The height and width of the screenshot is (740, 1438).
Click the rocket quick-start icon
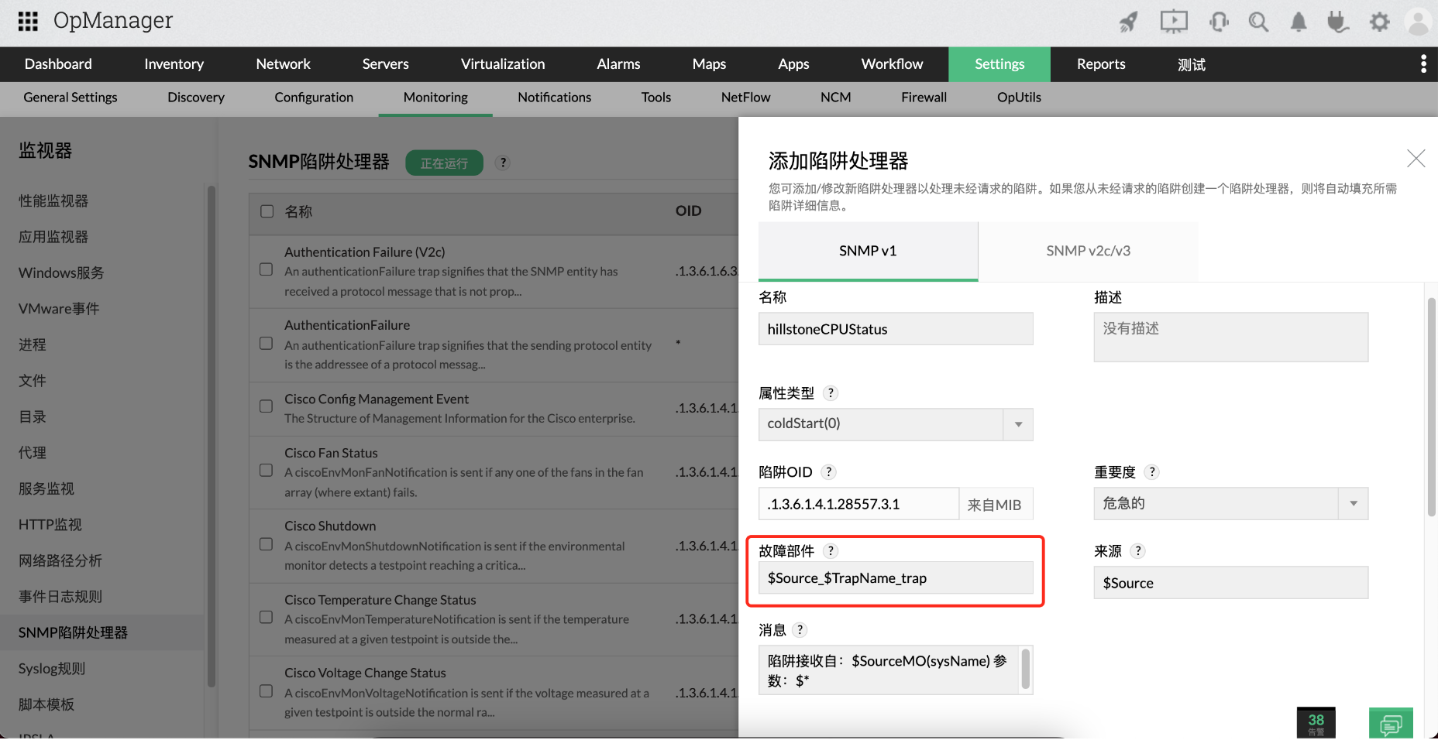click(x=1129, y=22)
